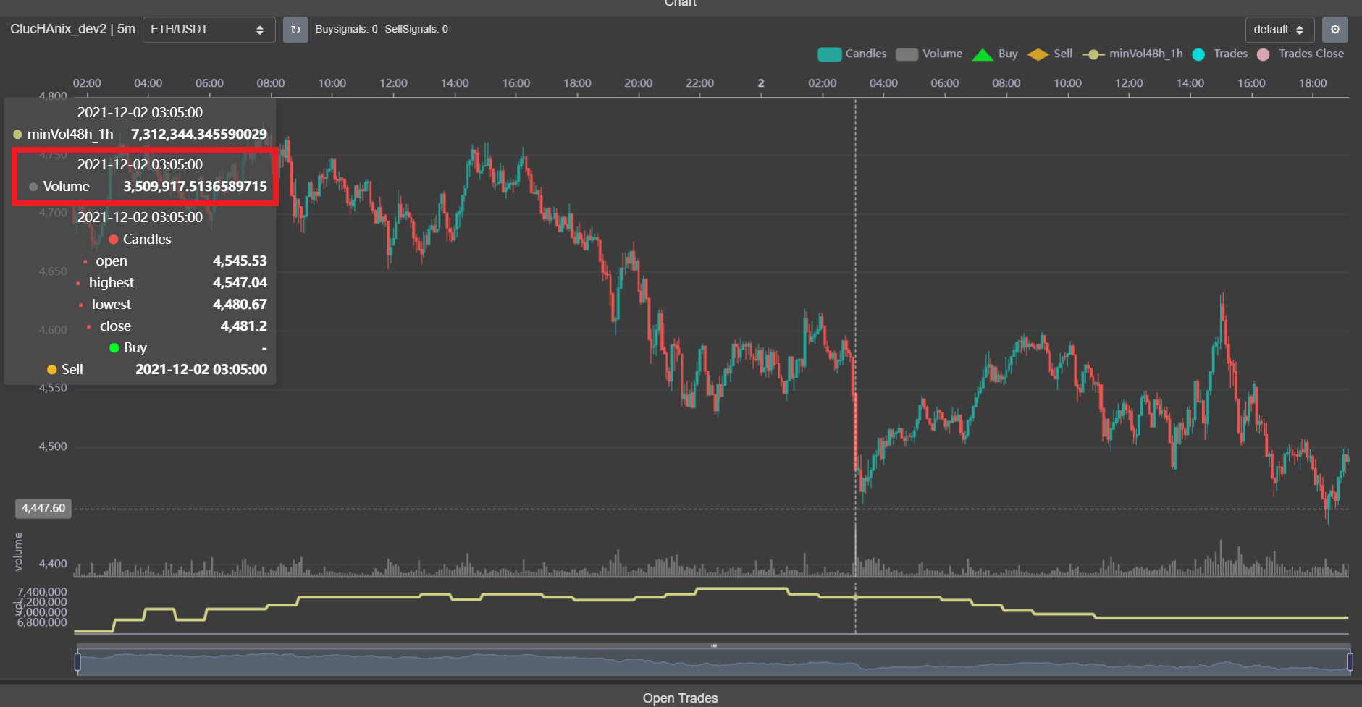This screenshot has width=1362, height=707.
Task: Click the pink Trades Close legend icon
Action: (x=1263, y=54)
